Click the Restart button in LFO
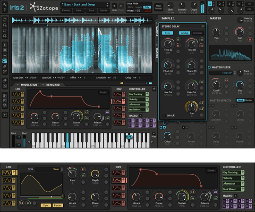255x212 pixels. tap(58, 205)
